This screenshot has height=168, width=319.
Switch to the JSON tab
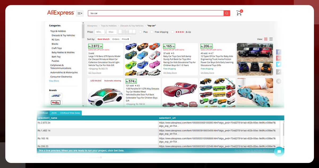pyautogui.click(x=54, y=113)
